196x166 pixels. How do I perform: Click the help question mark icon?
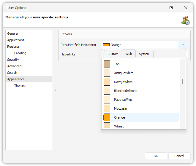(x=171, y=8)
